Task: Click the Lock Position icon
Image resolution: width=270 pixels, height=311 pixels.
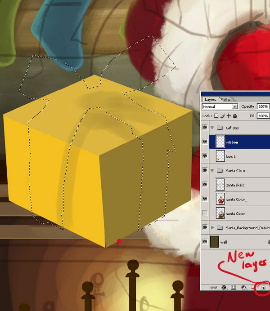Action: click(x=229, y=116)
